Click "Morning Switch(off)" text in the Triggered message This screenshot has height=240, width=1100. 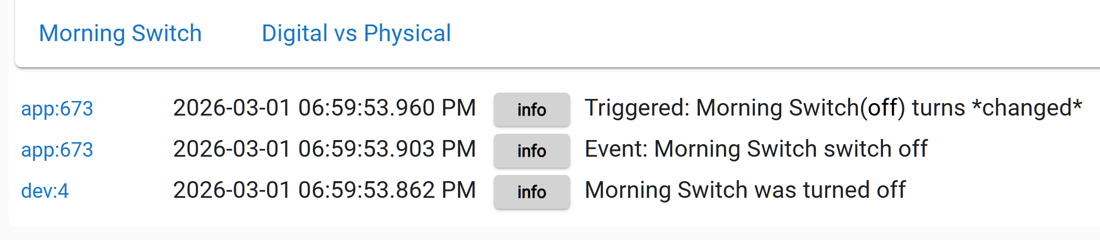pos(800,108)
